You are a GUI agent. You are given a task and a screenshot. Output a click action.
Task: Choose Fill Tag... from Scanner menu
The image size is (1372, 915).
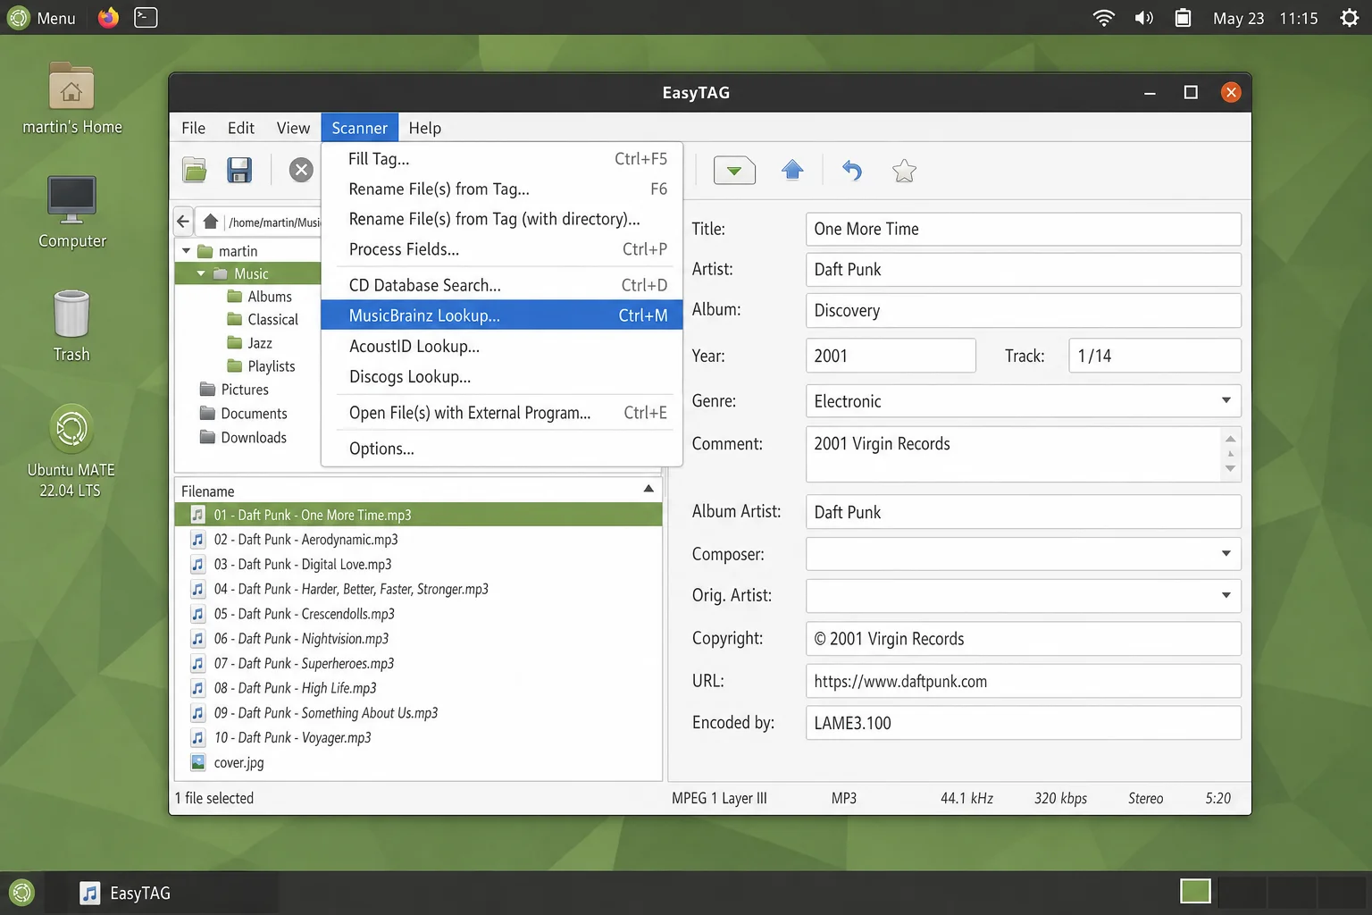pyautogui.click(x=502, y=158)
